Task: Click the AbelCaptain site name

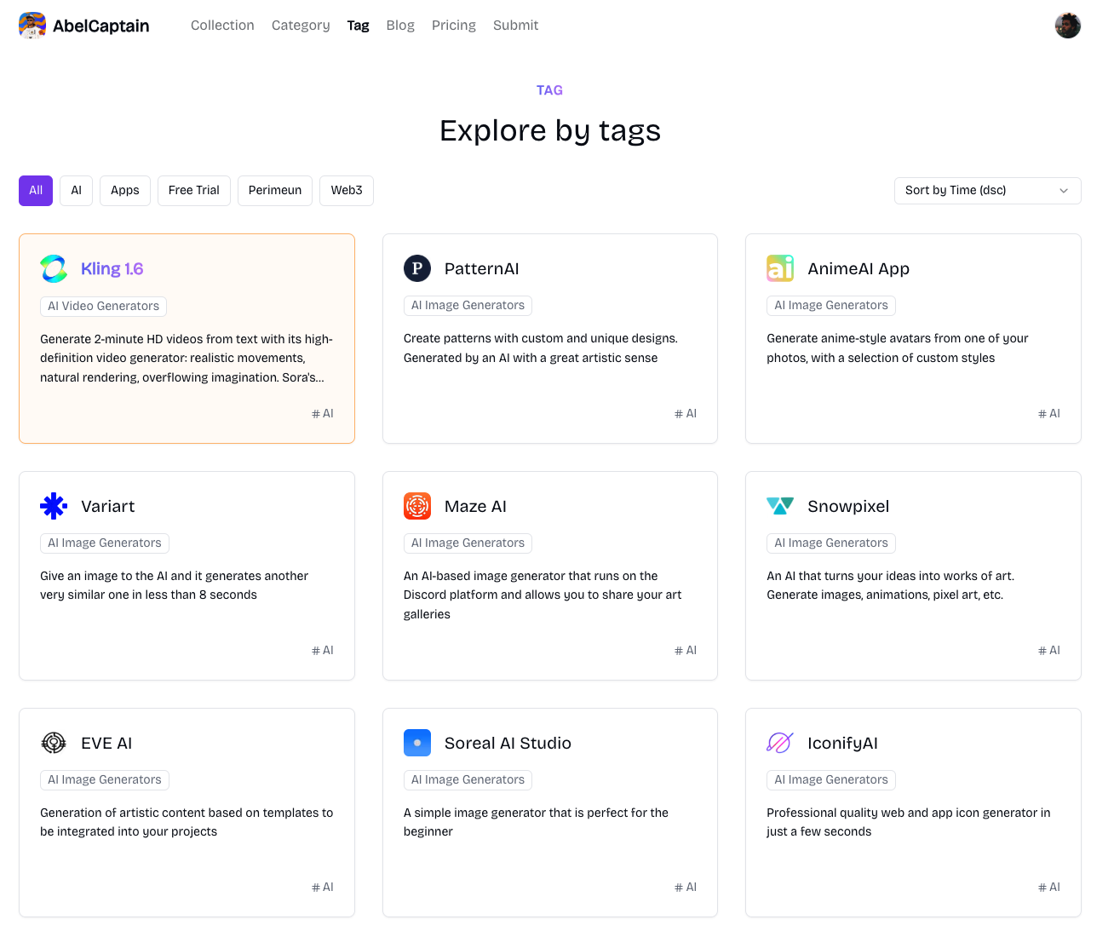Action: click(101, 26)
